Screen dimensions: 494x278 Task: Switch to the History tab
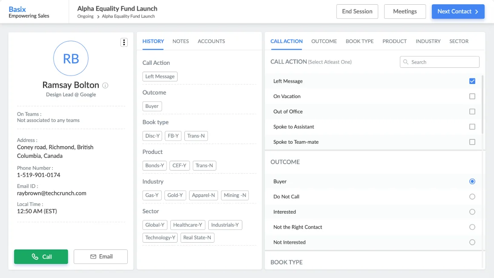[153, 41]
